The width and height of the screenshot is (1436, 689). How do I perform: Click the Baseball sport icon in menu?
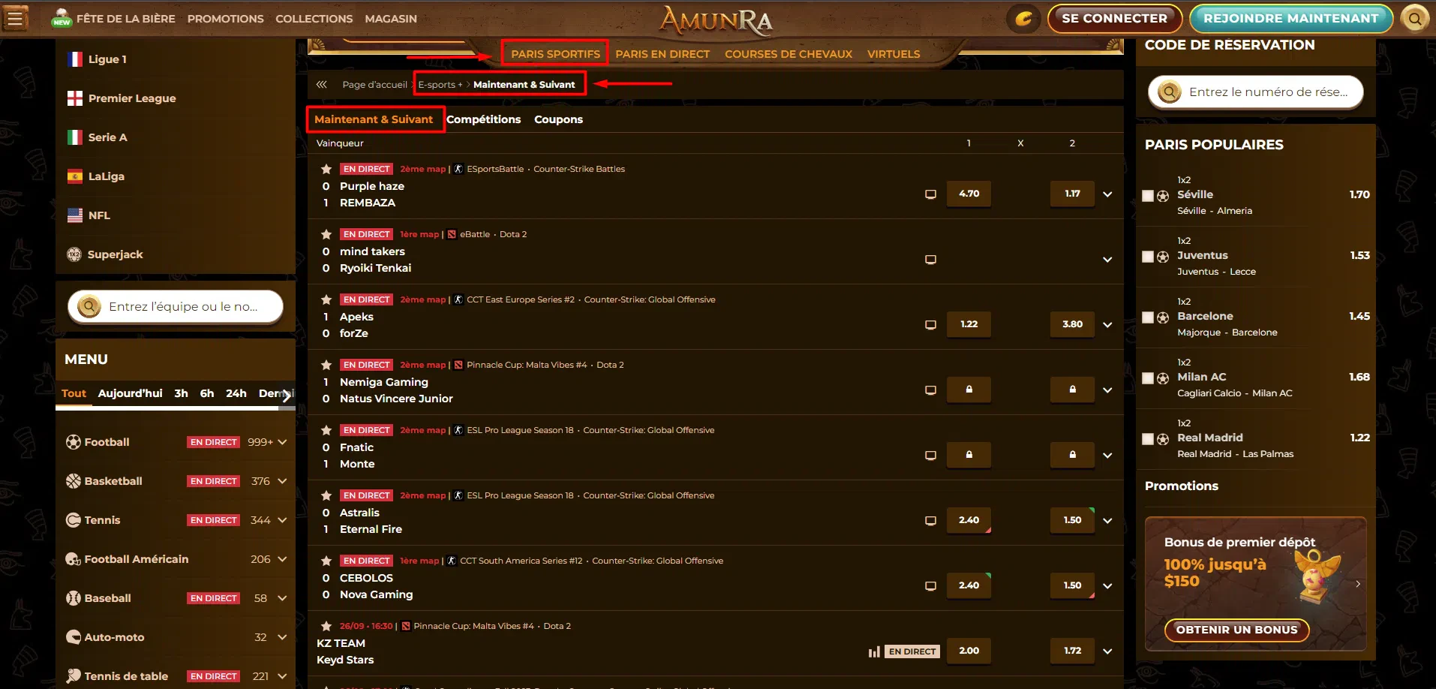click(x=73, y=598)
